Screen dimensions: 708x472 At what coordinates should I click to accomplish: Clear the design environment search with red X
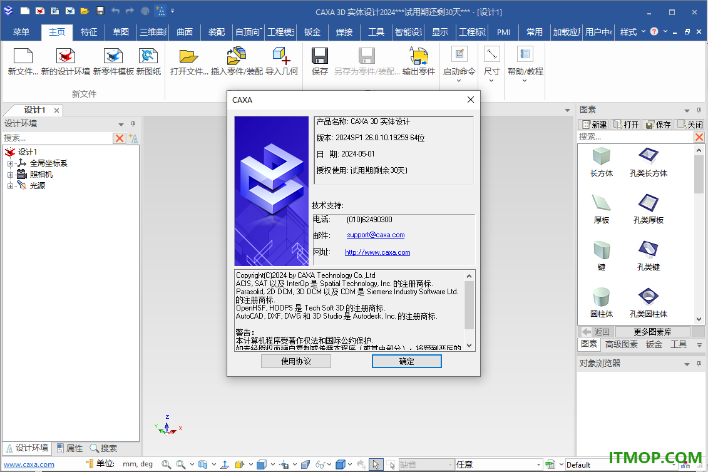119,138
